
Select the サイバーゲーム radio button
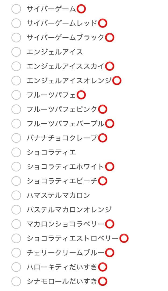point(16,9)
